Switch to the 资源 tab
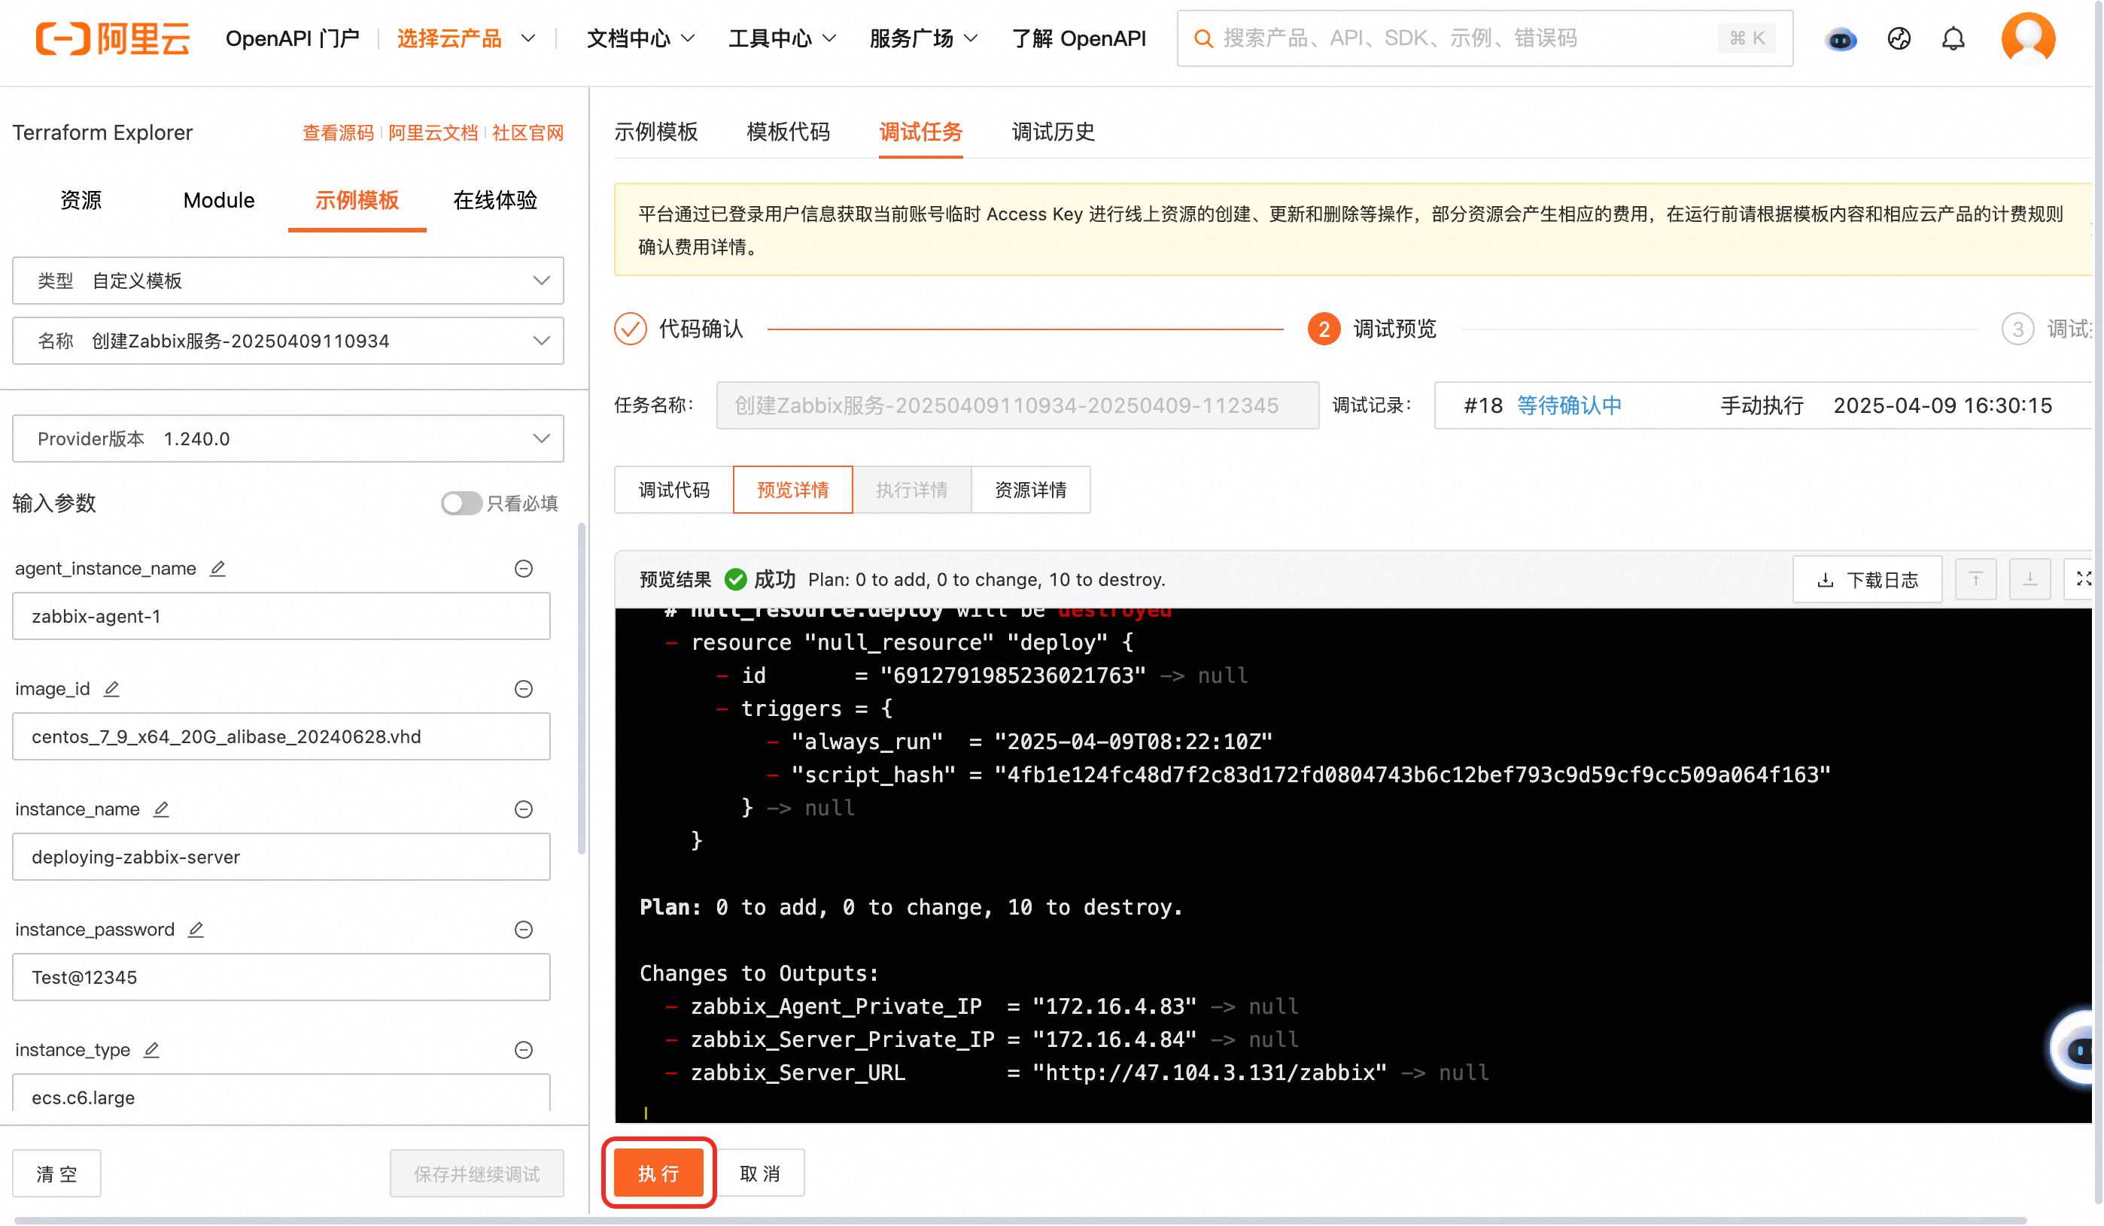This screenshot has width=2104, height=1226. [x=81, y=200]
